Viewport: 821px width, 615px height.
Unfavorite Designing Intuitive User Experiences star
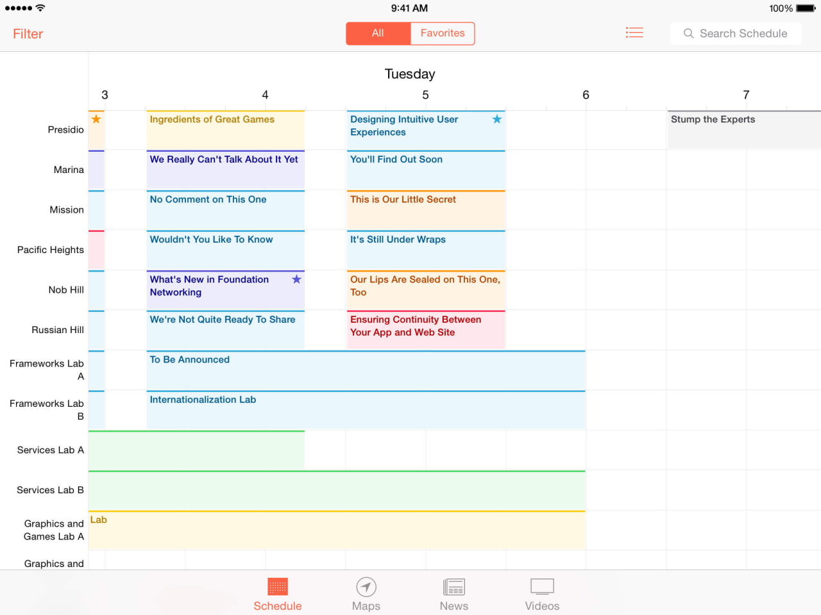coord(496,119)
